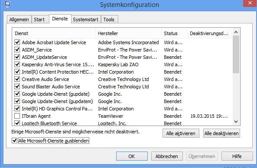Screen dimensions: 257x168
Task: Uncheck Creative Audio Service
Action: tap(17, 79)
